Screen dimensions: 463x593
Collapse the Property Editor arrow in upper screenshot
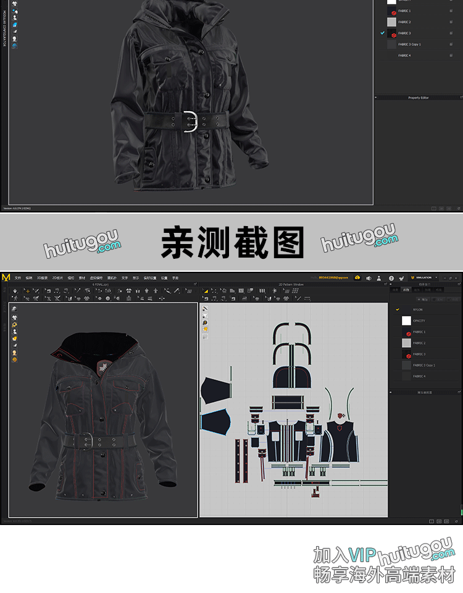click(x=376, y=98)
